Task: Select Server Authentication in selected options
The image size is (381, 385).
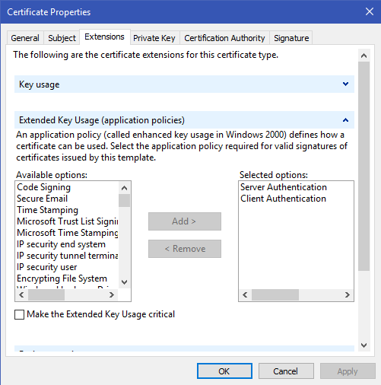Action: coord(284,187)
